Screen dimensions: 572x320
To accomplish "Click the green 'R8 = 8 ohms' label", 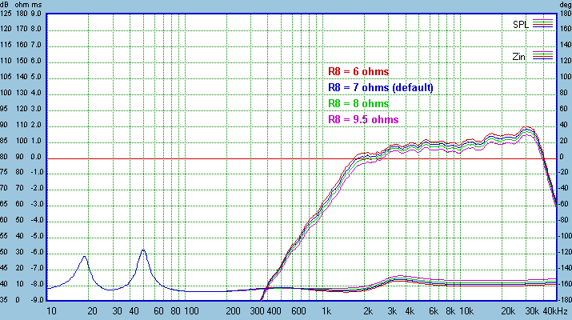I will click(x=358, y=103).
